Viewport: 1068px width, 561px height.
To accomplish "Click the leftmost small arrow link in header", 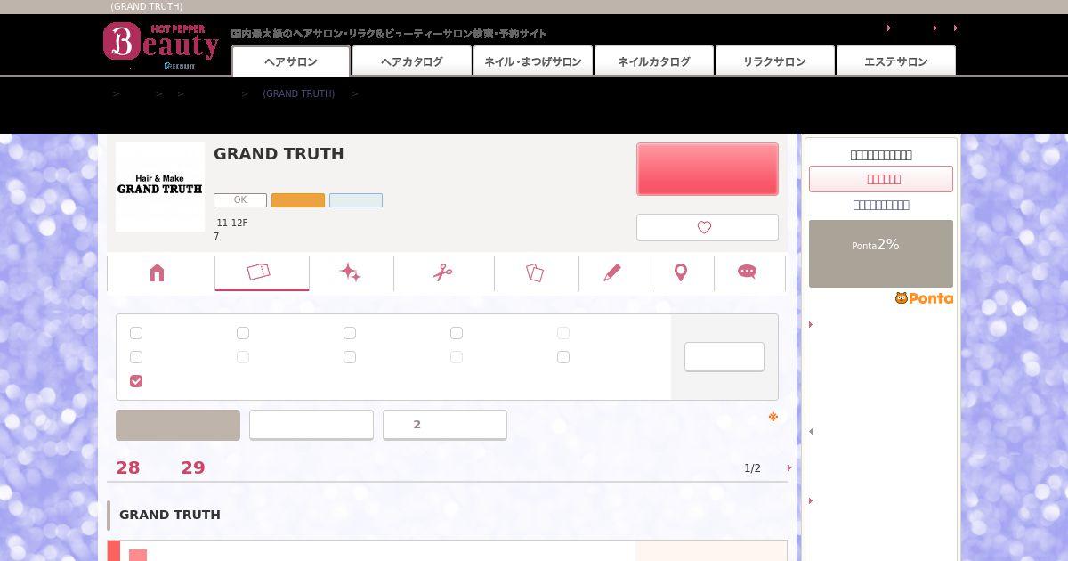I will click(x=889, y=28).
